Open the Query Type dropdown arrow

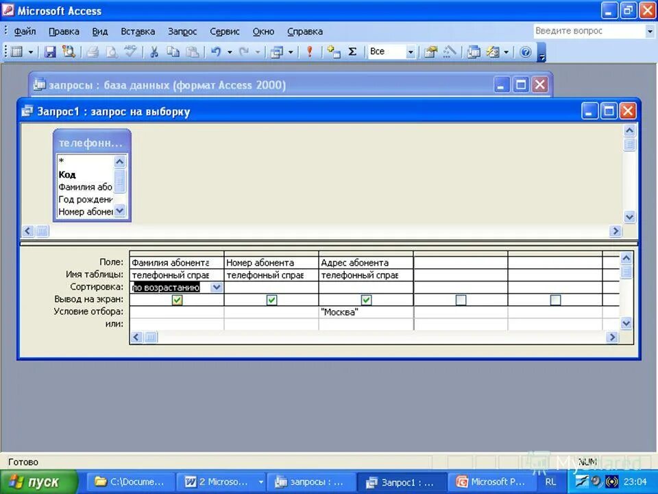[x=291, y=52]
